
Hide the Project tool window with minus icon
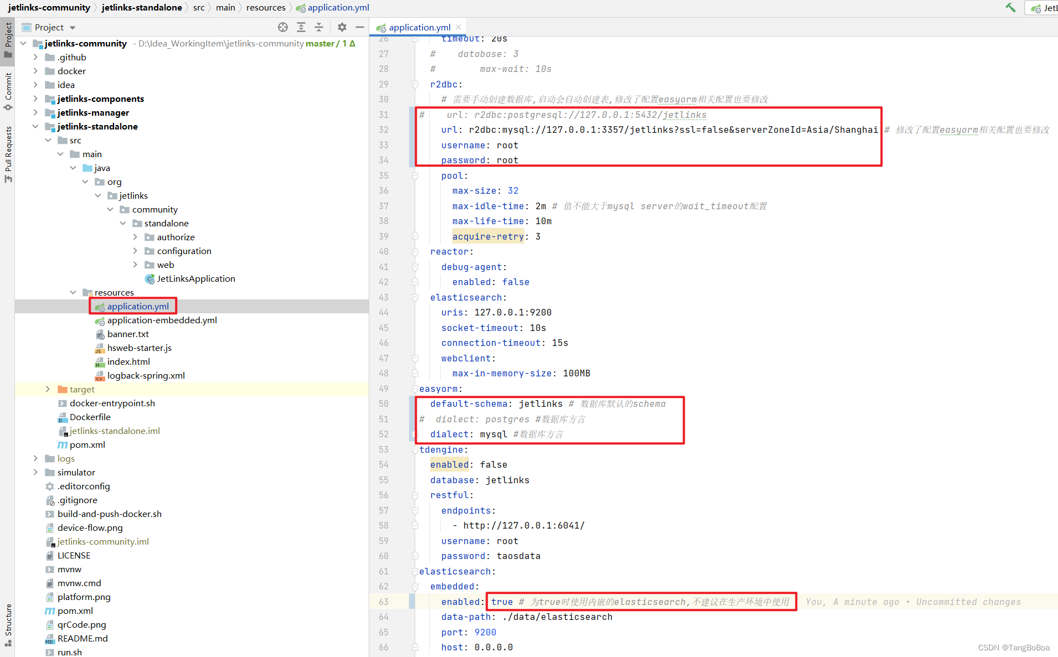point(360,27)
